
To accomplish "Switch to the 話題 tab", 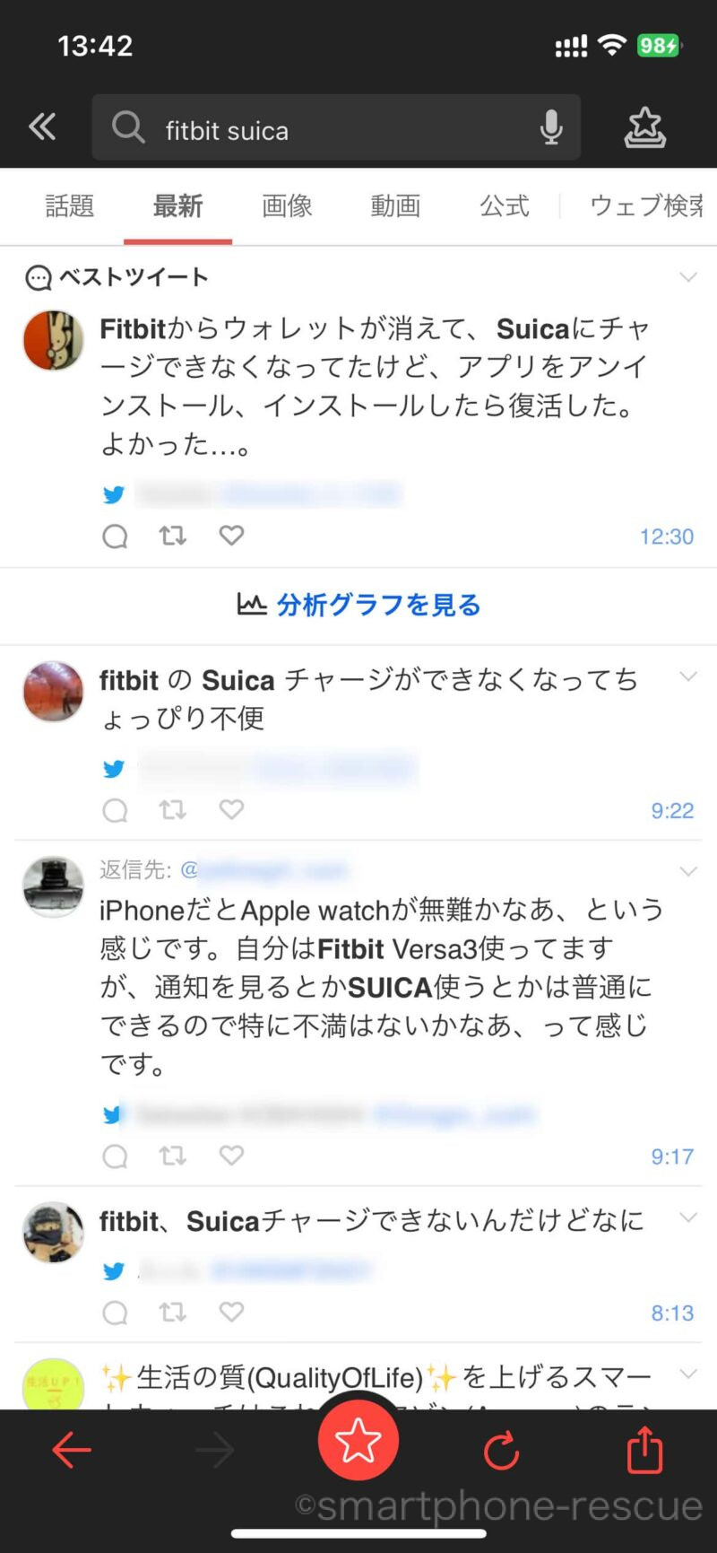I will pyautogui.click(x=70, y=206).
